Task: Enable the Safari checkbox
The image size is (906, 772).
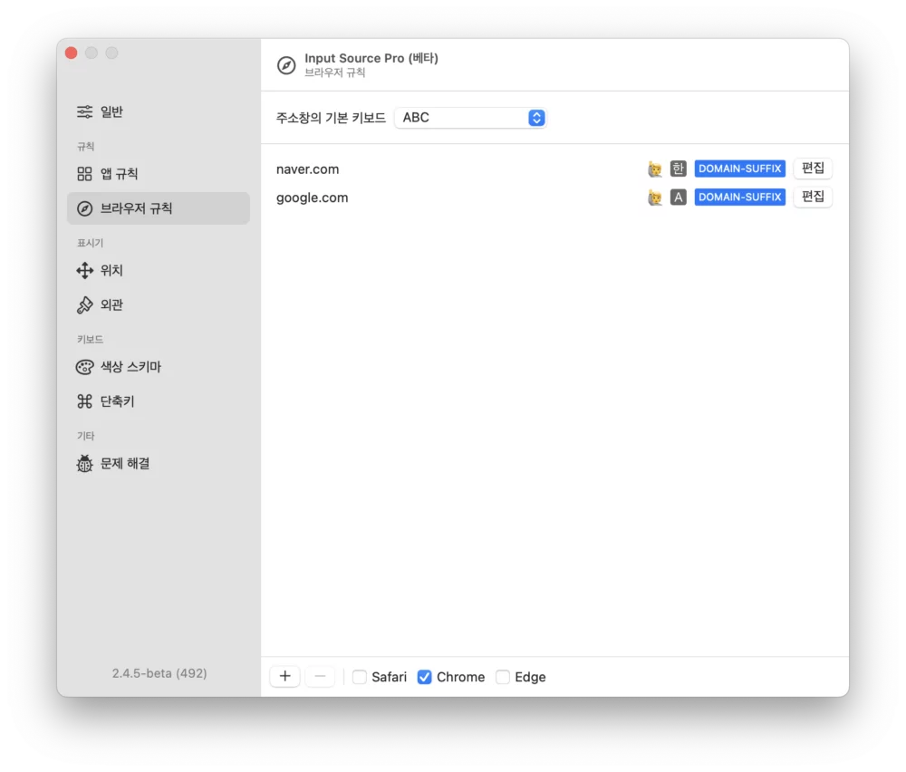Action: click(360, 677)
